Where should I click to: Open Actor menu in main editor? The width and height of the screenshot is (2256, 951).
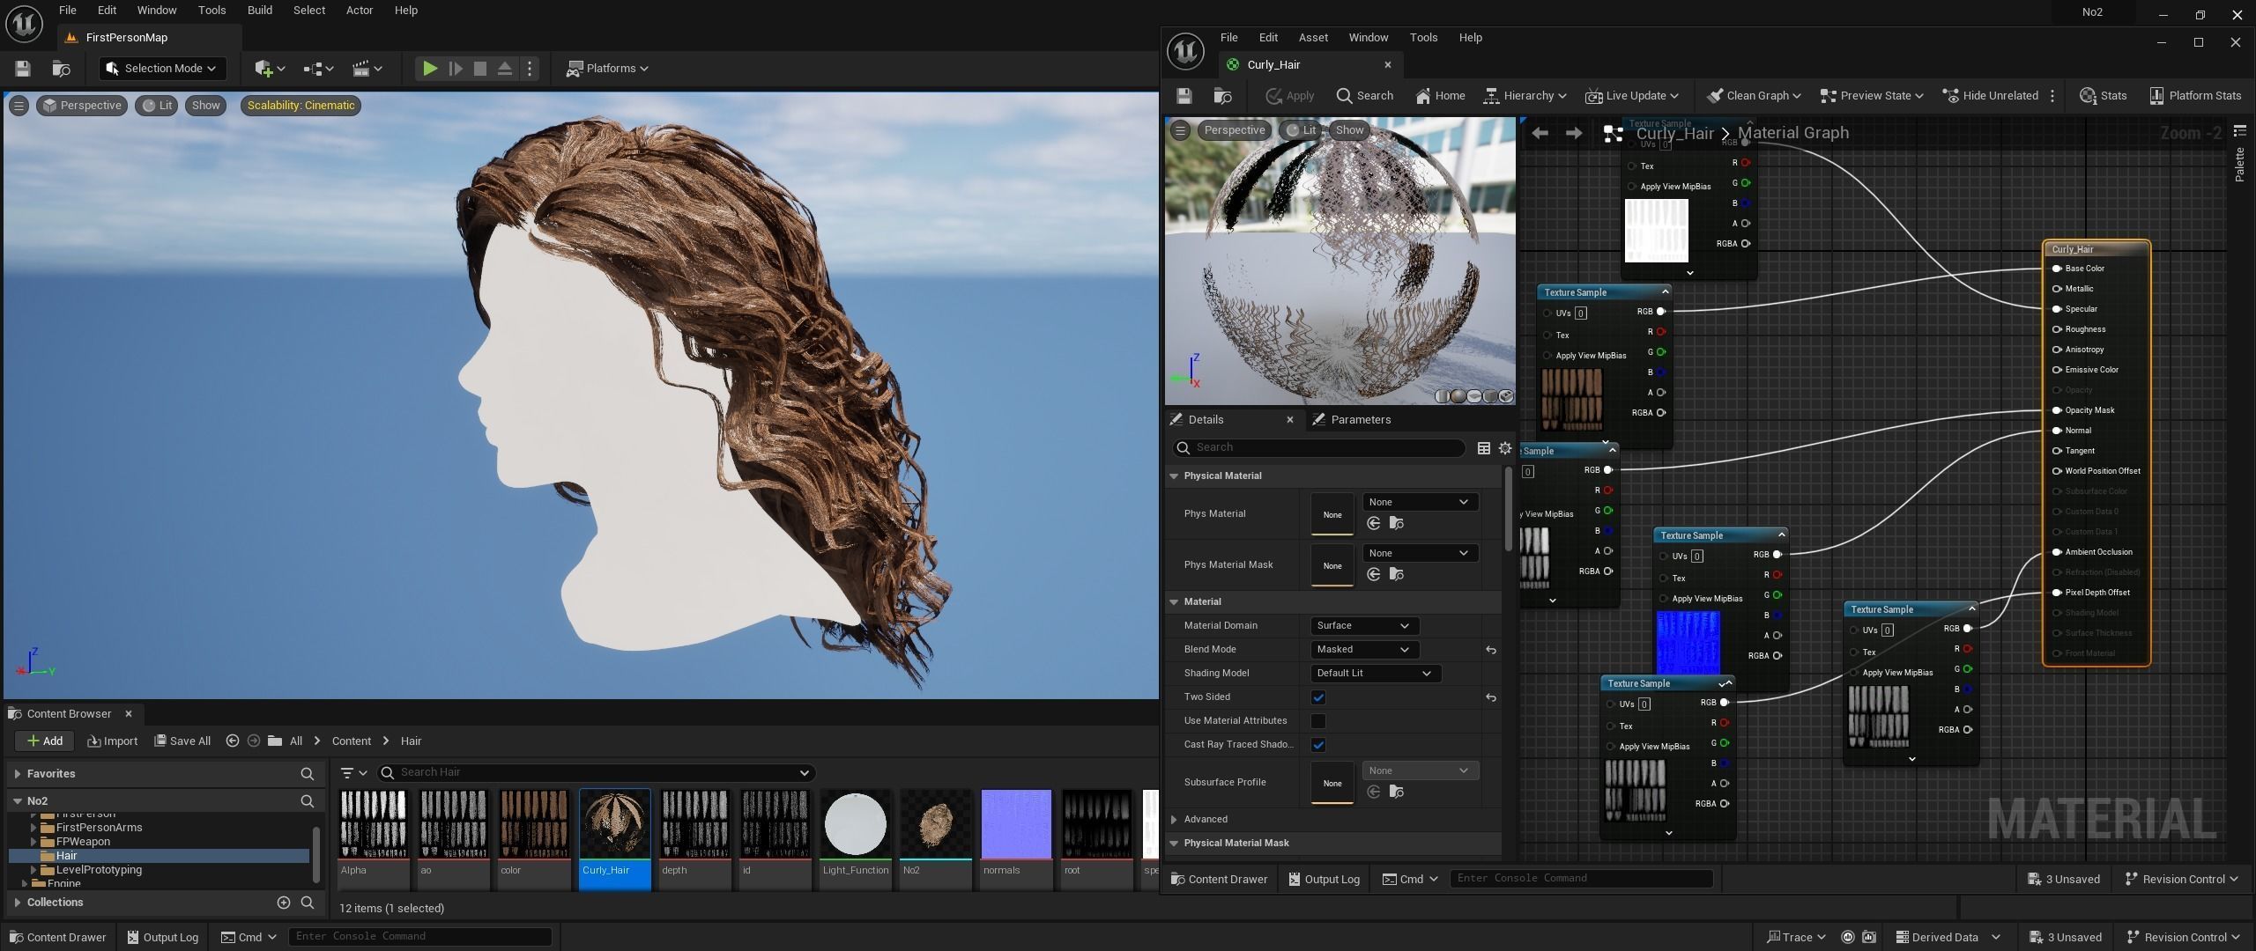(x=359, y=11)
